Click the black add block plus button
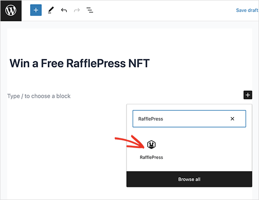The height and width of the screenshot is (200, 259). tap(248, 95)
